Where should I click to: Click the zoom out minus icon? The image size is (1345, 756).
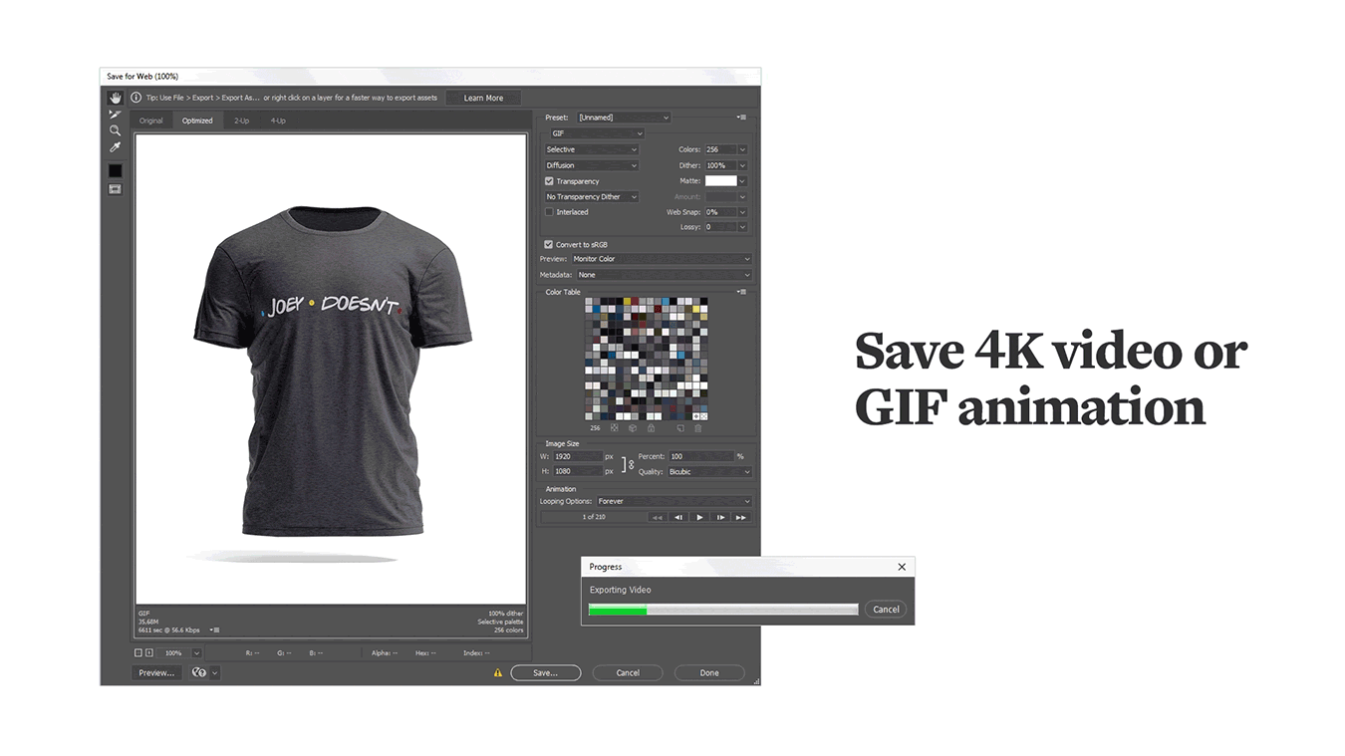[x=138, y=653]
